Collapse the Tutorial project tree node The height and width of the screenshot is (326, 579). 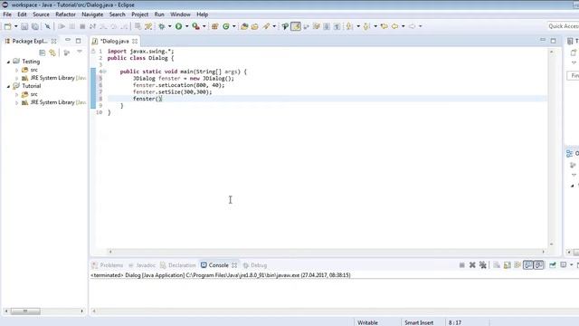[8, 86]
